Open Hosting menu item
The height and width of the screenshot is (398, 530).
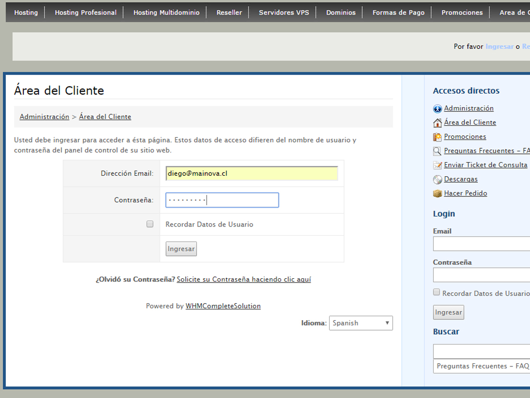click(26, 12)
